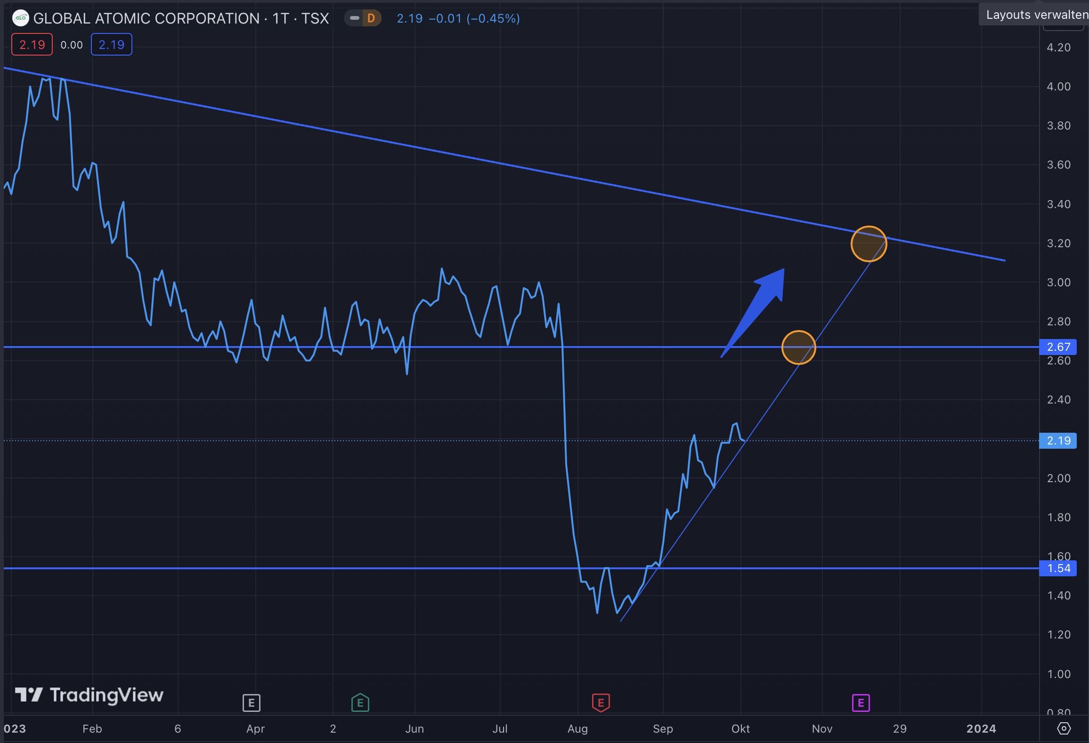
Task: Click the TradingView logo watermark
Action: 89,695
